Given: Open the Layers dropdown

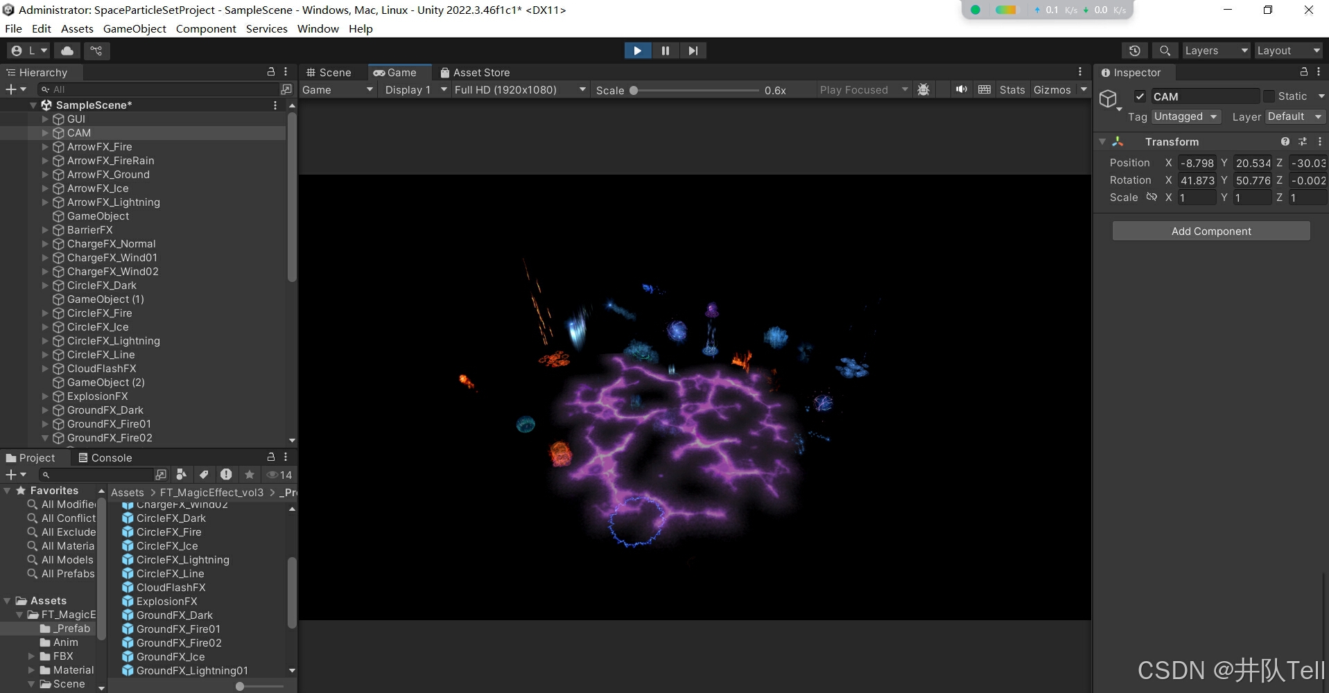Looking at the screenshot, I should coord(1216,51).
